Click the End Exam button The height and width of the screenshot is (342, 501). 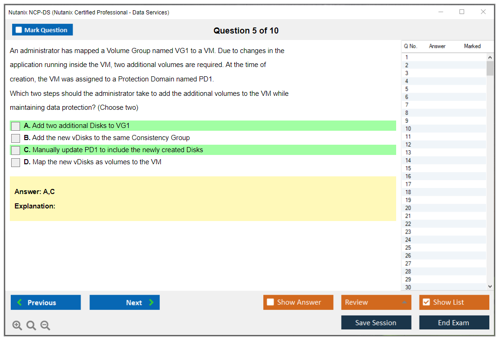pyautogui.click(x=453, y=322)
